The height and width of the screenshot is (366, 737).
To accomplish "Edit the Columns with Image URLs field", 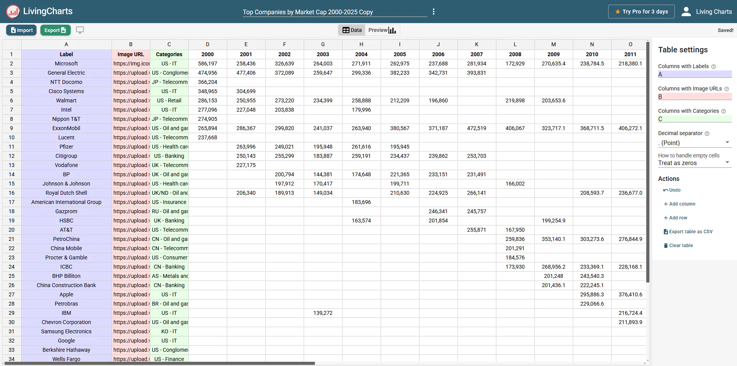I will click(x=695, y=97).
